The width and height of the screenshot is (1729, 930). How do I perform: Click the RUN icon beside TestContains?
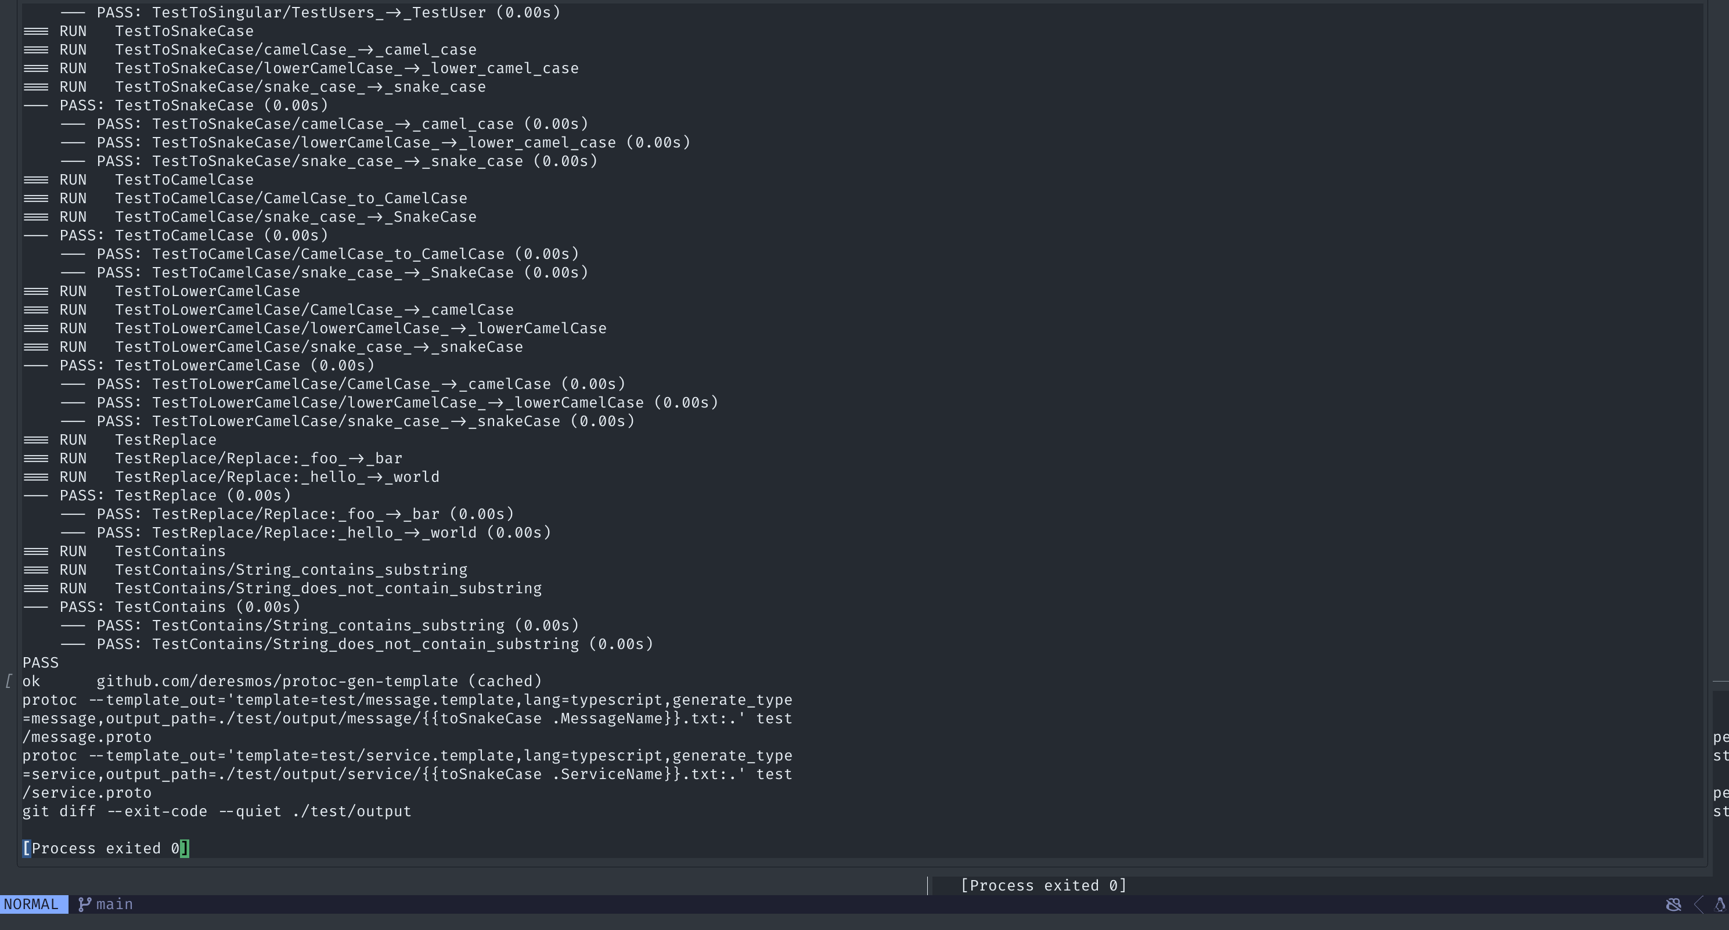[x=36, y=551]
